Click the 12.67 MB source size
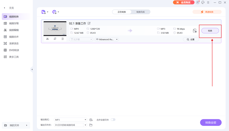Viewport: 229px width, 131px height. tap(78, 33)
